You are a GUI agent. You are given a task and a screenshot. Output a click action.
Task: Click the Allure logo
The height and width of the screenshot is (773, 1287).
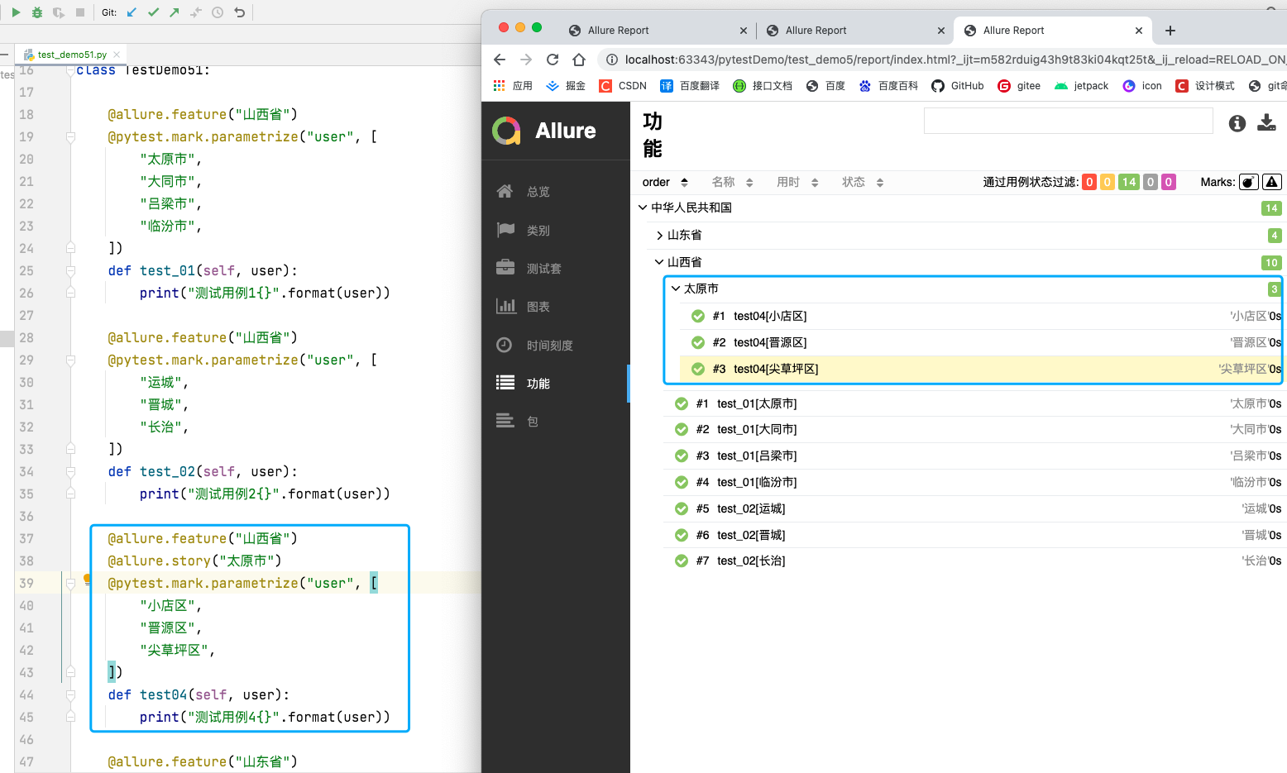[544, 131]
